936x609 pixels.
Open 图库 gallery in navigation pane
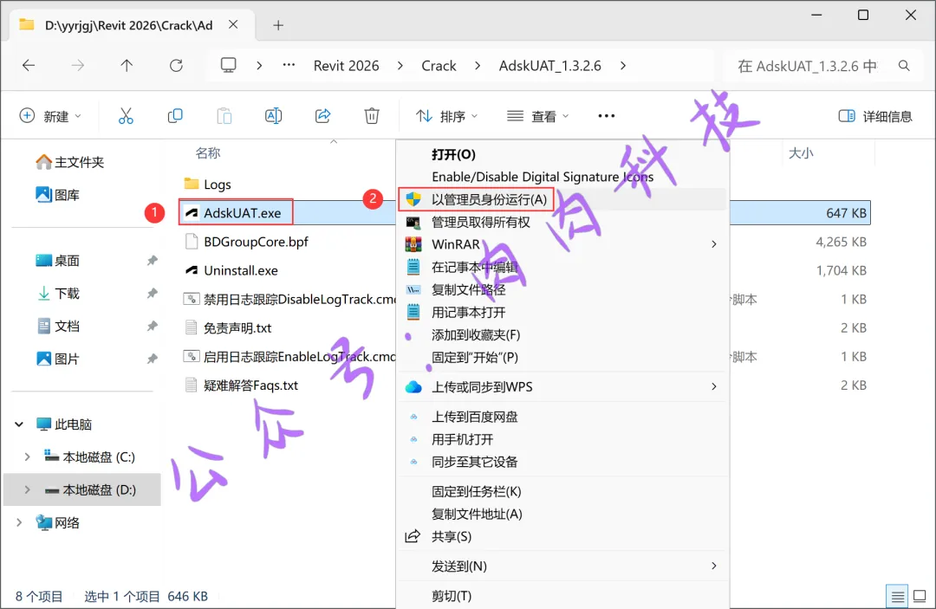58,194
